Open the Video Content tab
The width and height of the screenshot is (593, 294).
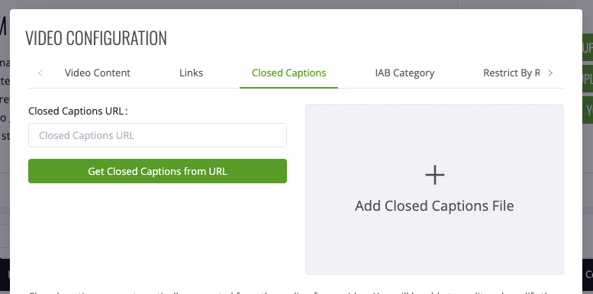point(98,73)
